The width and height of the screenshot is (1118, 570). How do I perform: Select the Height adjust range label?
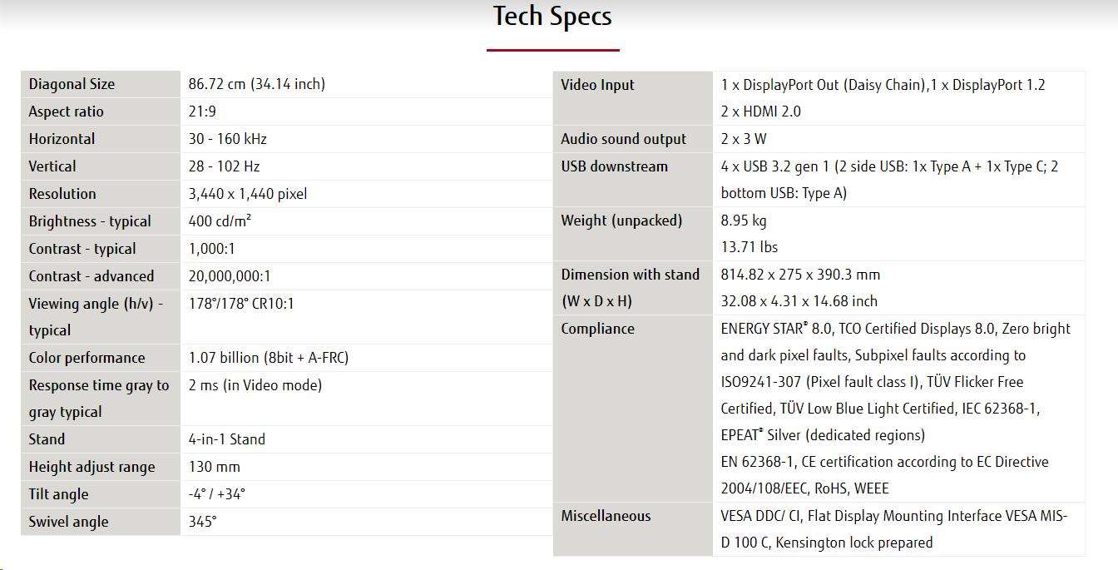92,467
